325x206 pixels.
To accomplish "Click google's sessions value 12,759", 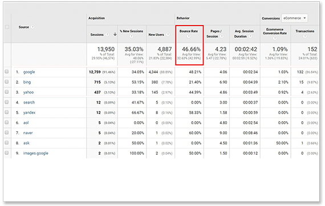I will (95, 72).
